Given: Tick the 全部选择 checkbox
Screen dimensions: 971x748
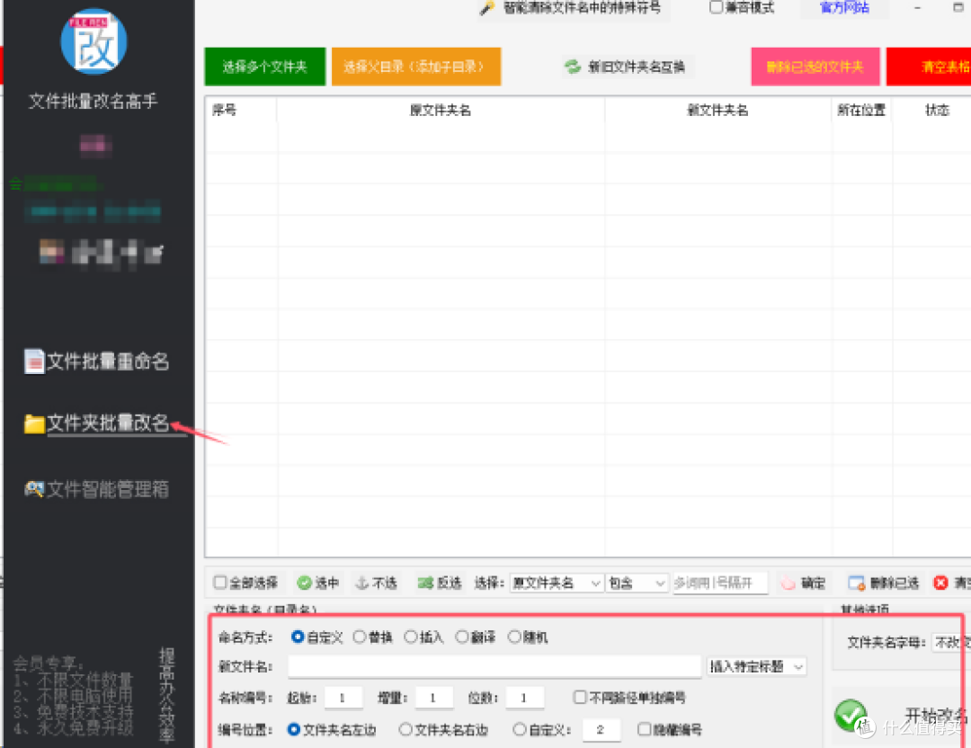Looking at the screenshot, I should pyautogui.click(x=219, y=582).
